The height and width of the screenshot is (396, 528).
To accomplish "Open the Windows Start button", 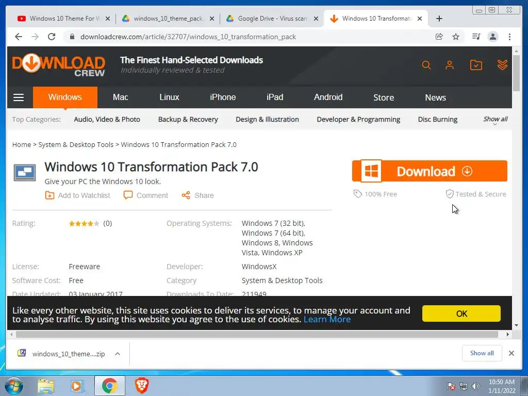I will tap(13, 386).
